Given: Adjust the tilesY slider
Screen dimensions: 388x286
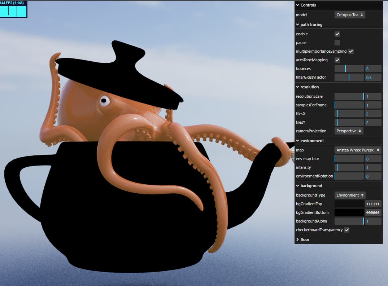Looking at the screenshot, I should point(349,122).
